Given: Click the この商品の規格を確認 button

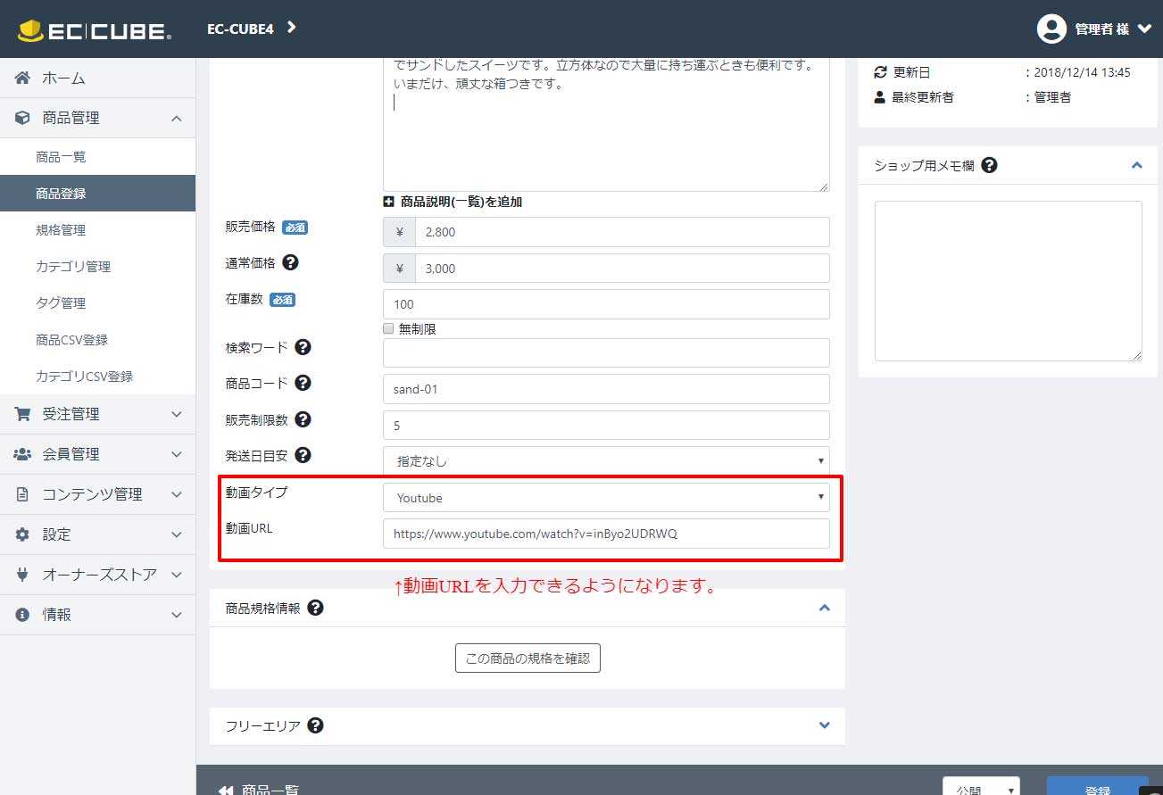Looking at the screenshot, I should click(528, 658).
